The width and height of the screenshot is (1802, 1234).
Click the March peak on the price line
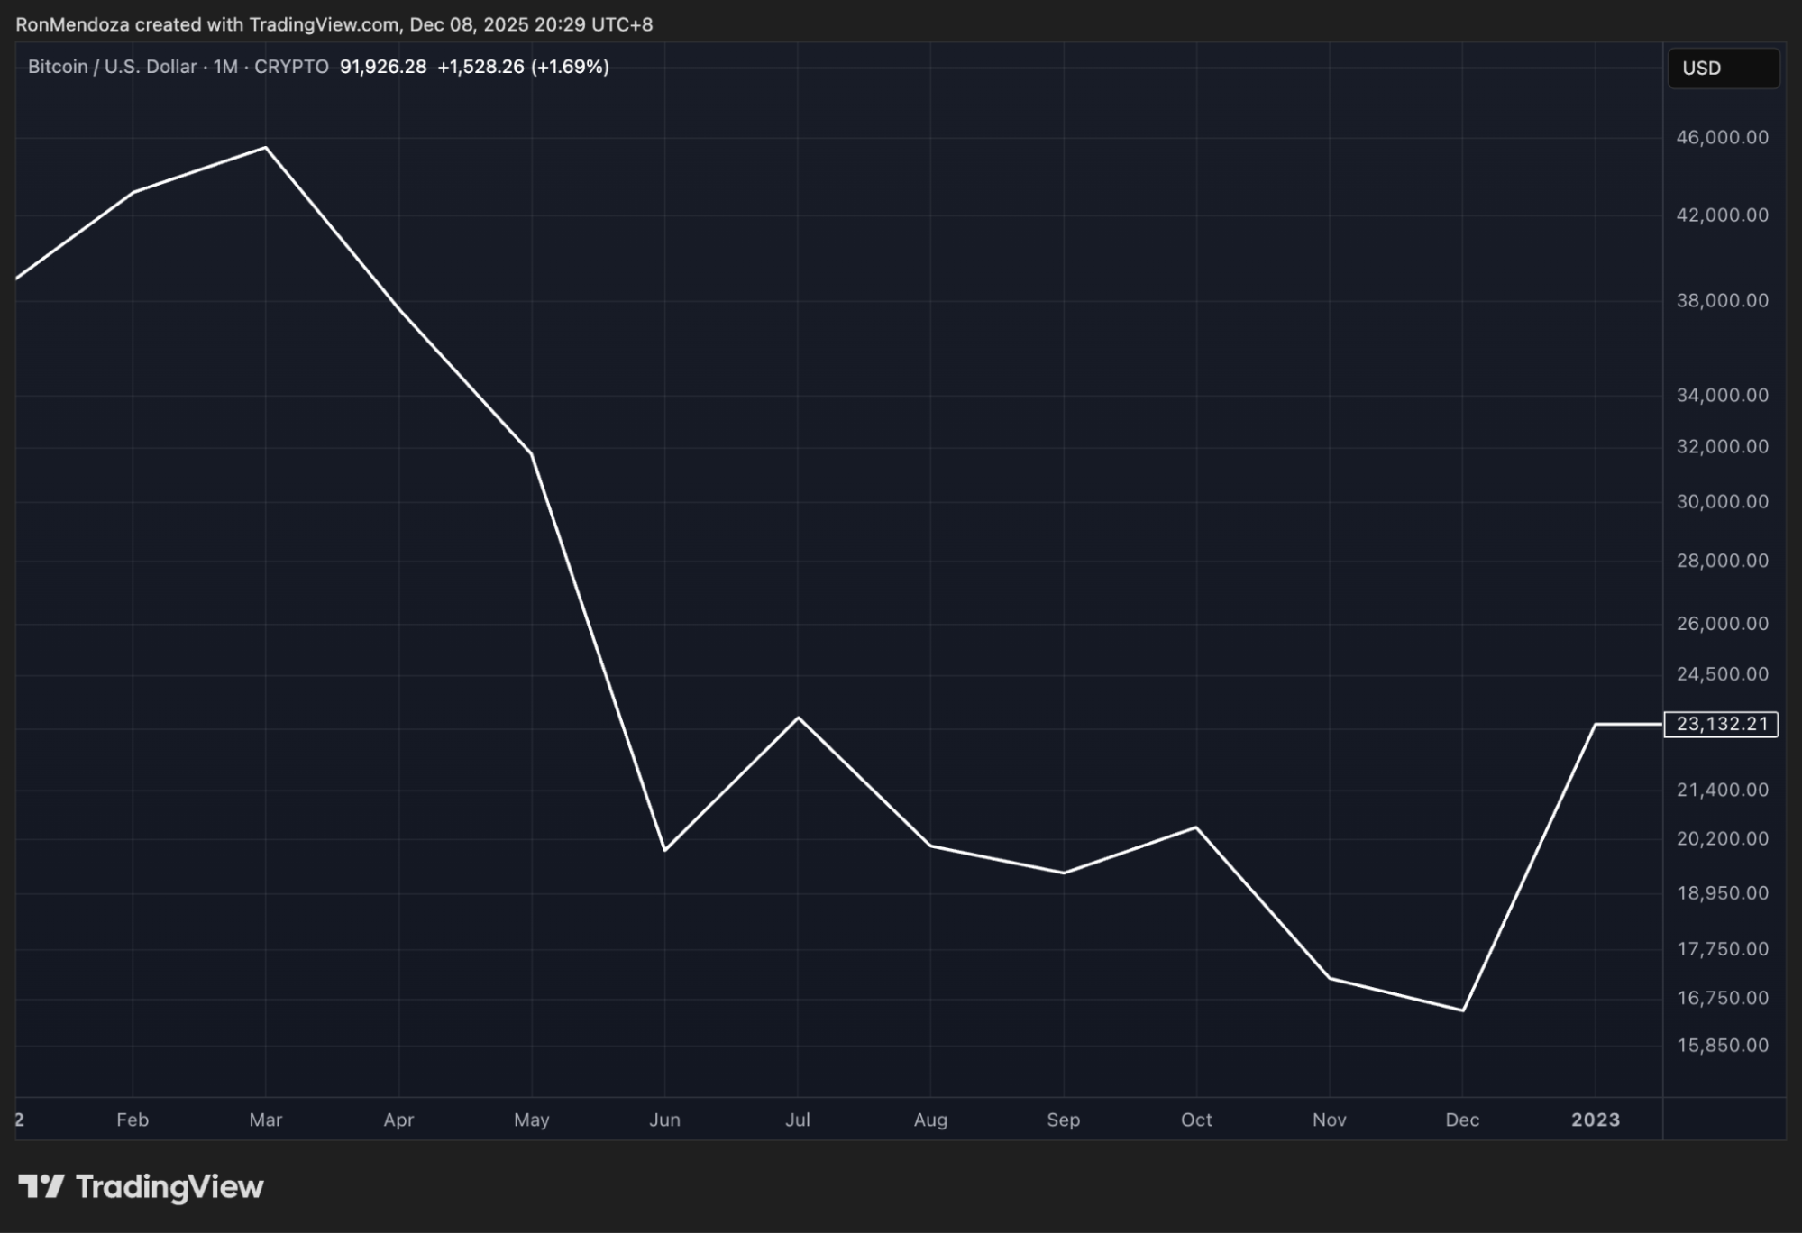[x=265, y=148]
